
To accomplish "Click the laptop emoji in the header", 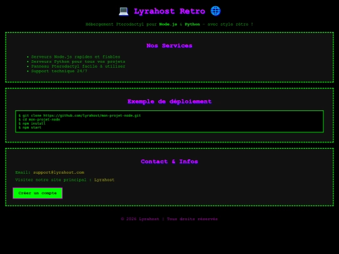I will [124, 11].
